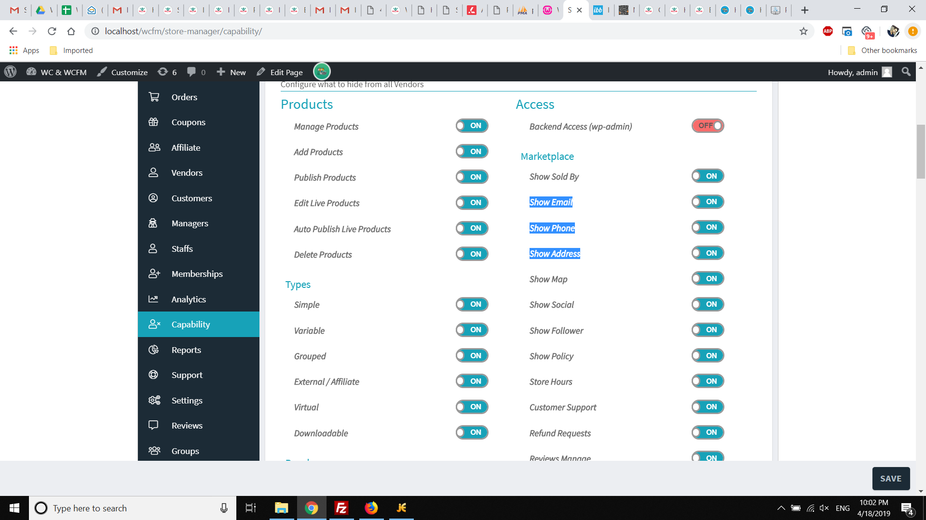Screen dimensions: 926x520
Task: Turn off Publish Products switch
Action: (x=472, y=177)
